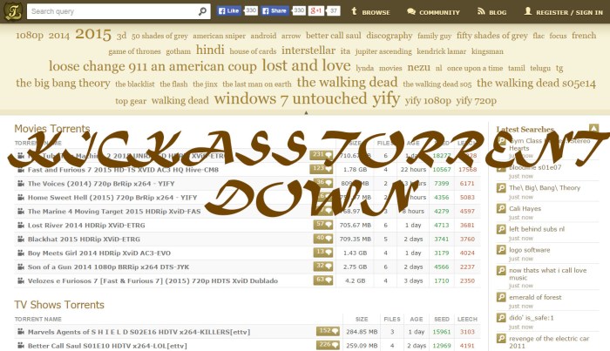Click the movie icon beside Home Sweet Hell
The height and width of the screenshot is (351, 610).
click(x=21, y=198)
